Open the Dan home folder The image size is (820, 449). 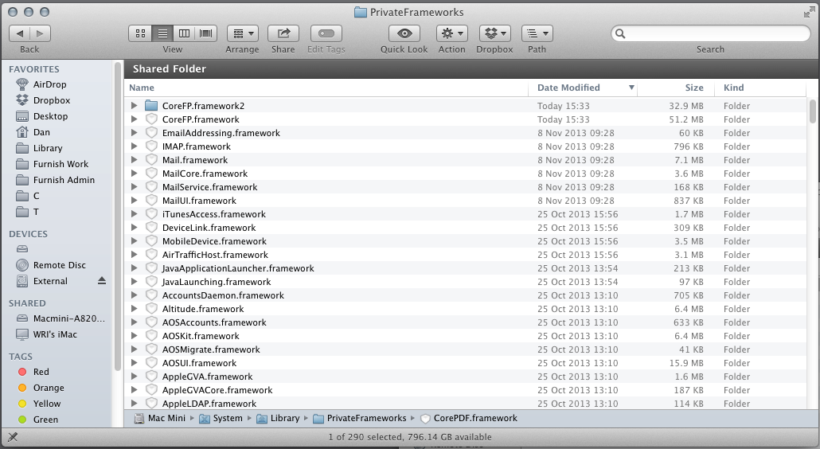pos(41,132)
